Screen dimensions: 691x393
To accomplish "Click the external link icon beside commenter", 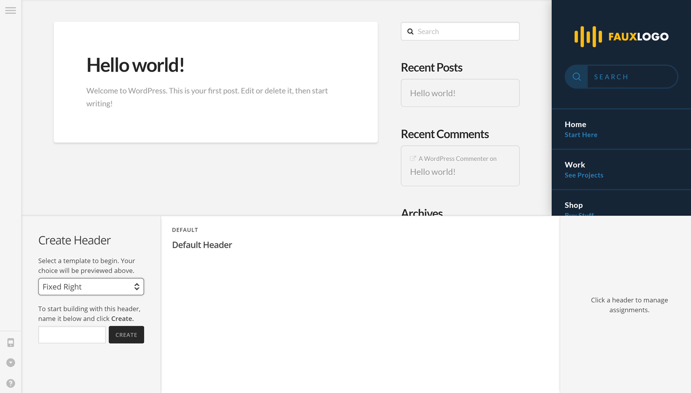I will 413,158.
